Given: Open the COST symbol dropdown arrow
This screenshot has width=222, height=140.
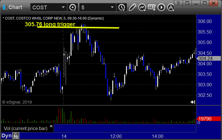Looking at the screenshot, I should (63, 7).
